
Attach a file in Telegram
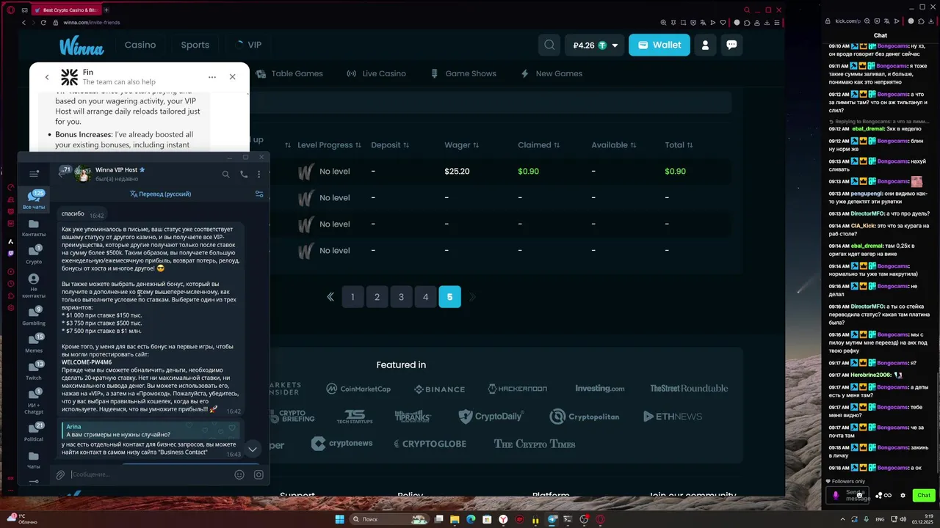[60, 475]
